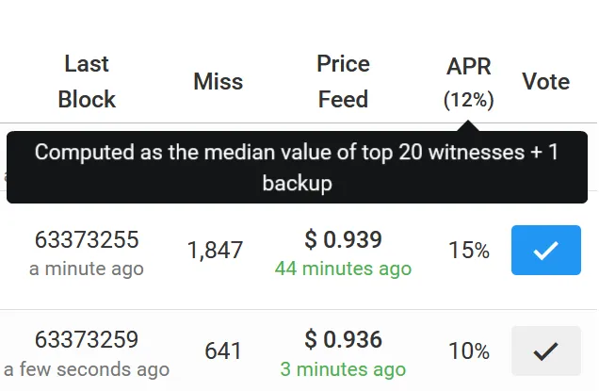Sort by the Last Block column header
599x391 pixels.
click(87, 81)
